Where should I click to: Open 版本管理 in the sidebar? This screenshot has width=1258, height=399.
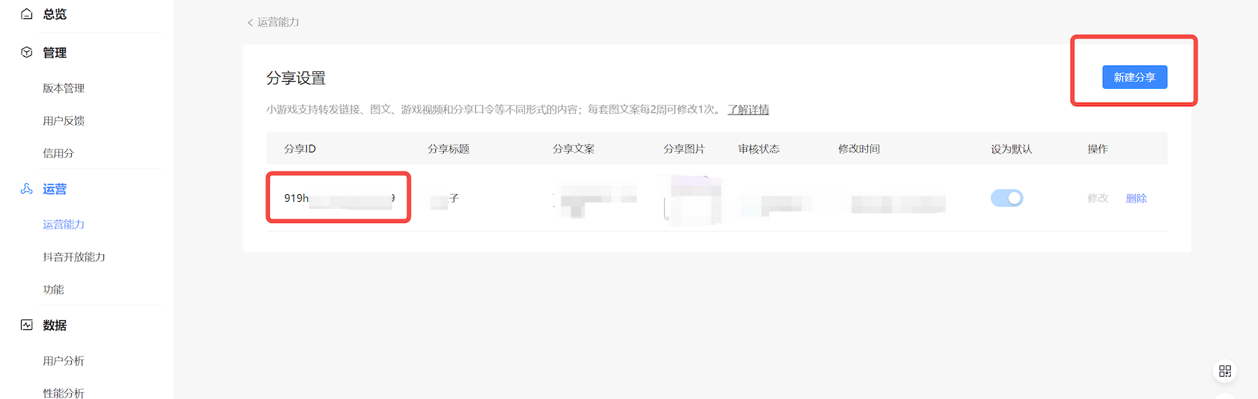(64, 88)
